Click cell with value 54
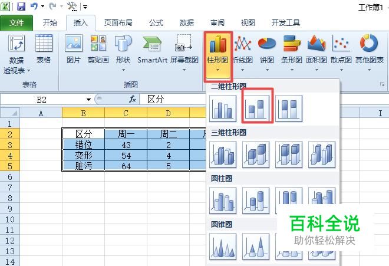 tap(126, 155)
